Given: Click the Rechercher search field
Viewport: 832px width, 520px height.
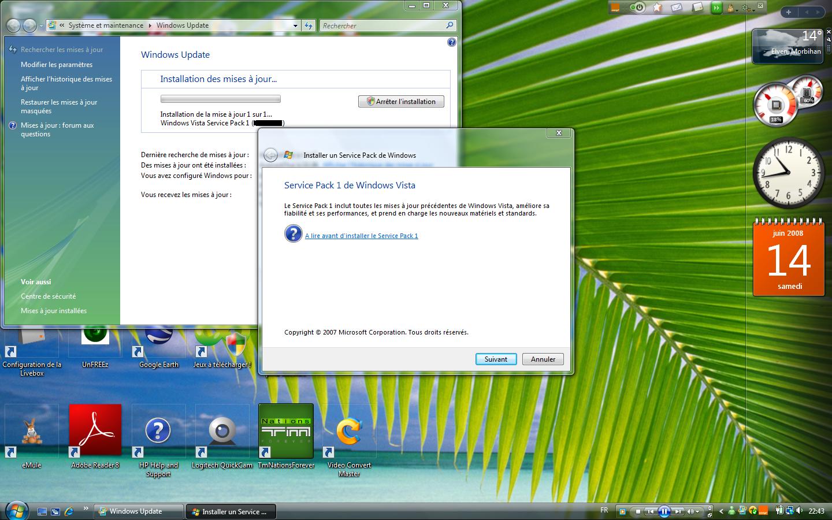Looking at the screenshot, I should [382, 25].
